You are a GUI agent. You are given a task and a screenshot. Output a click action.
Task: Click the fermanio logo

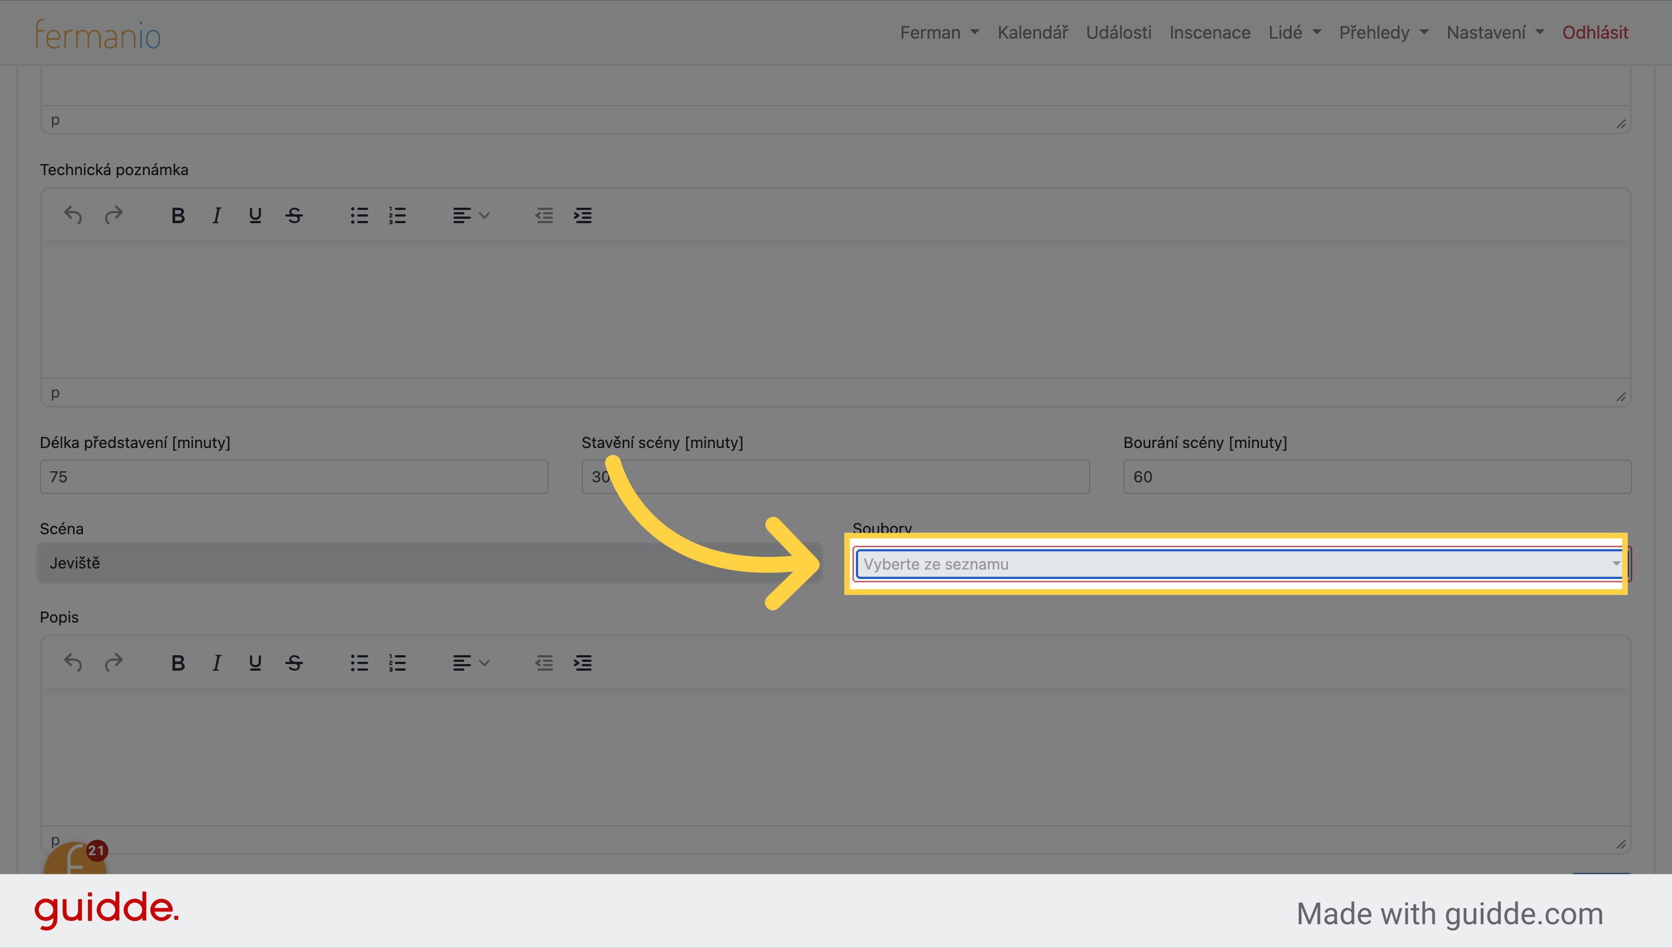98,34
